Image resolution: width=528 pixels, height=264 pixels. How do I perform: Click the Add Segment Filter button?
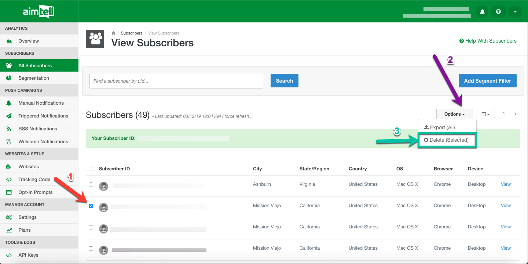coord(487,81)
